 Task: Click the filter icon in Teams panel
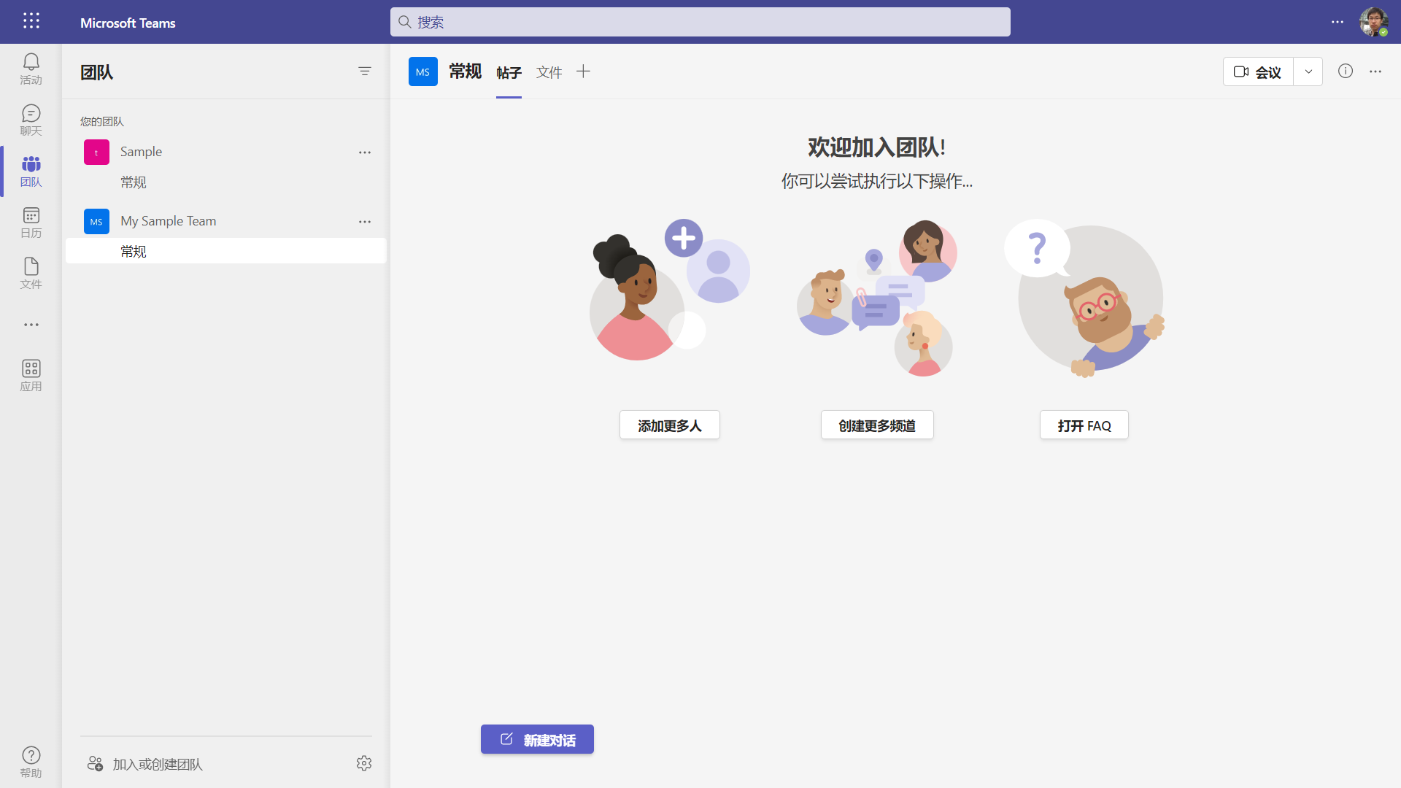365,71
